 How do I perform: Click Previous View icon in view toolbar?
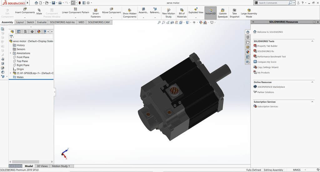pos(168,22)
